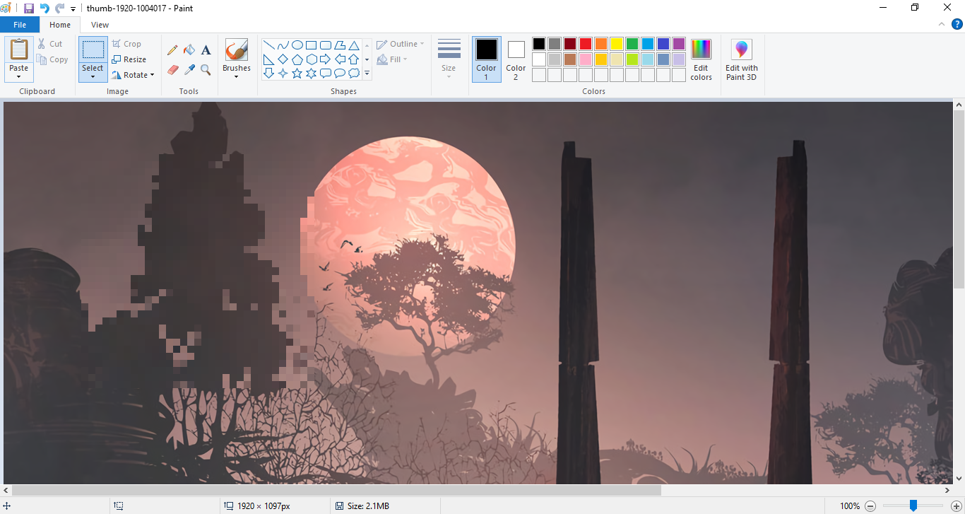Screen dimensions: 965x514
Task: Choose the Line shape
Action: click(x=269, y=45)
